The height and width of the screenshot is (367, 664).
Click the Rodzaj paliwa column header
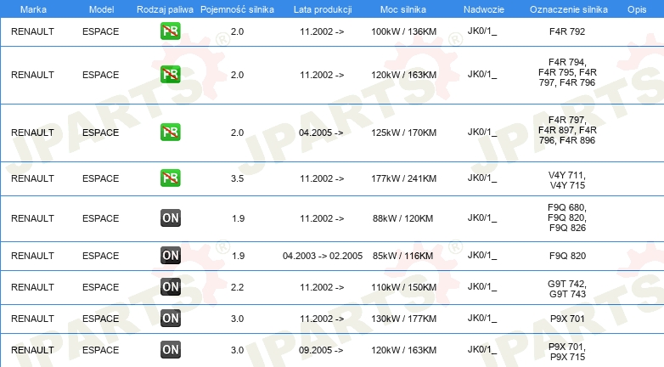(x=166, y=9)
